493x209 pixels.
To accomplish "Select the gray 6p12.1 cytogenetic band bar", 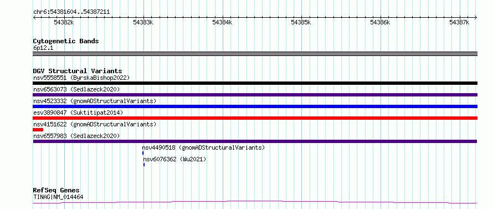I will tap(255, 54).
